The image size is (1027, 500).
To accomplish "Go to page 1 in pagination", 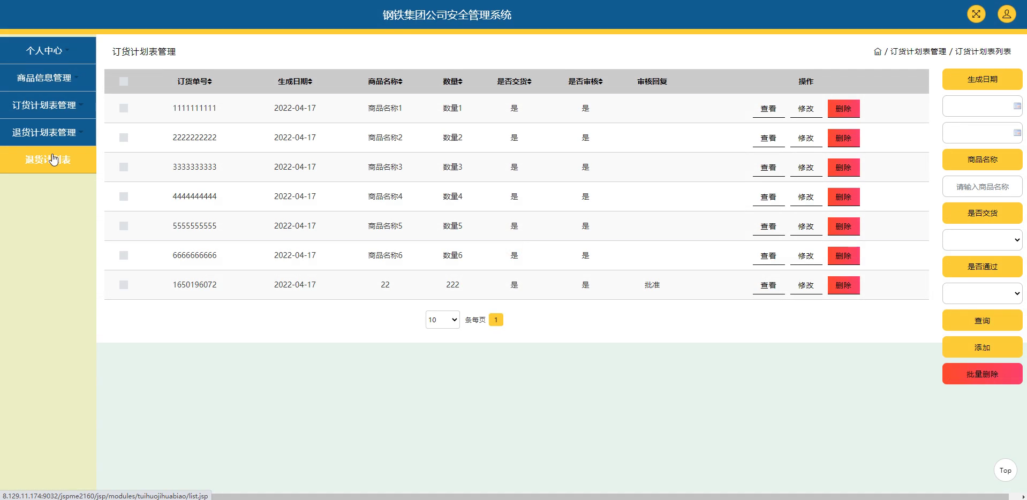I will (496, 320).
